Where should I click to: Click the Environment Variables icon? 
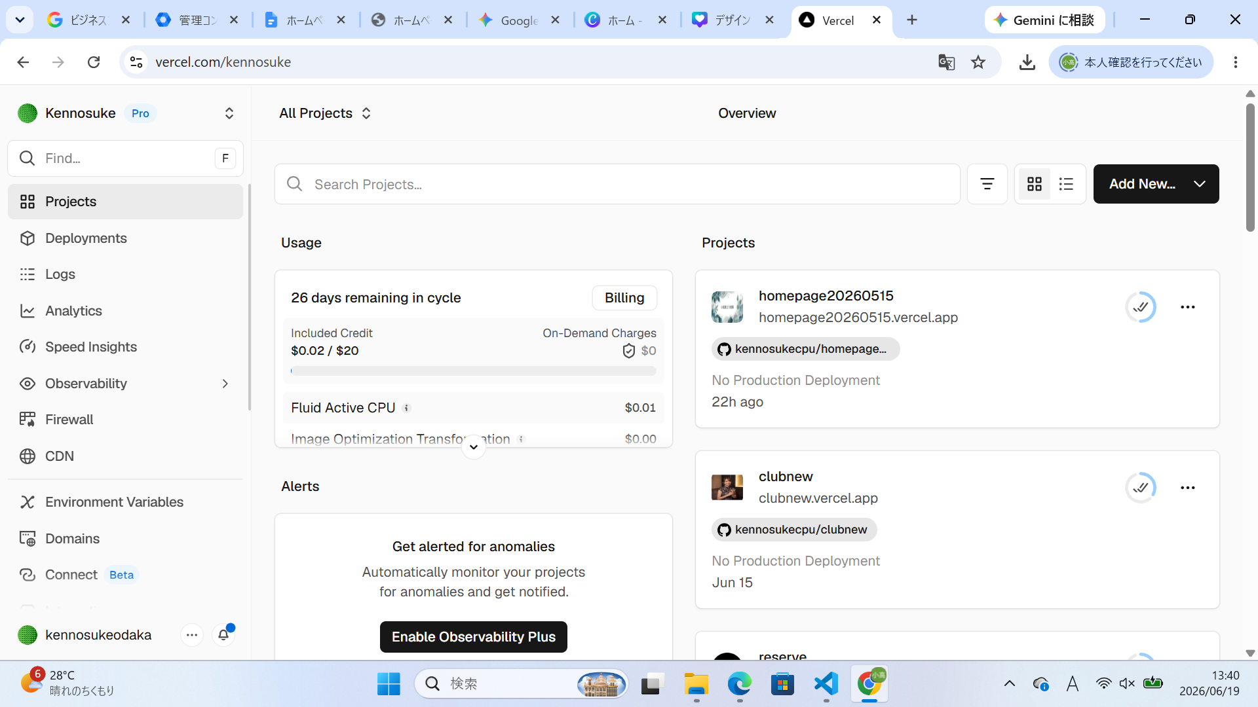coord(28,502)
